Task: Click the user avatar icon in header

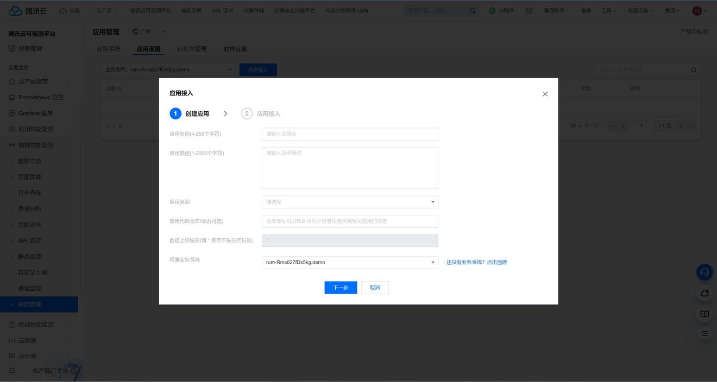Action: coord(697,11)
